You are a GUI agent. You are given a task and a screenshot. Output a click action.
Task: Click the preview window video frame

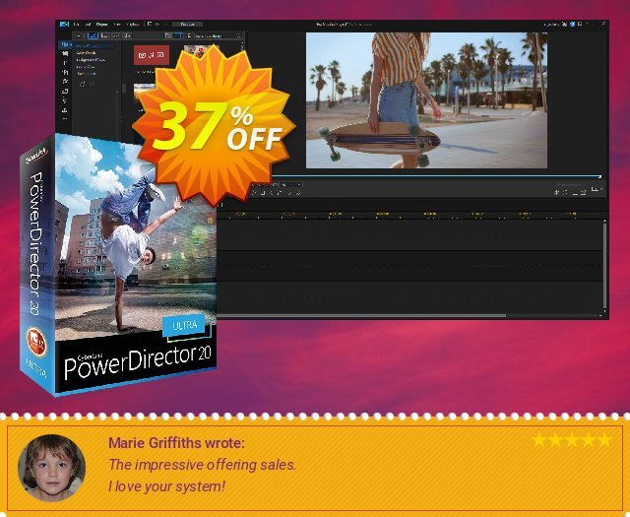point(426,100)
